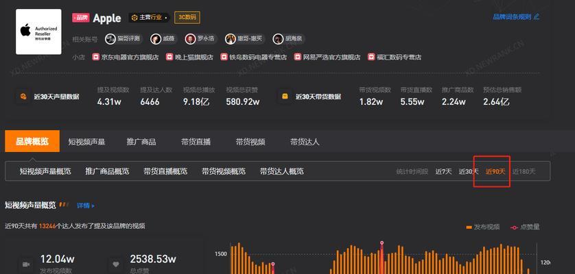
Task: Click the pencil edit icon next to 品牌词条规则
Action: tap(537, 16)
